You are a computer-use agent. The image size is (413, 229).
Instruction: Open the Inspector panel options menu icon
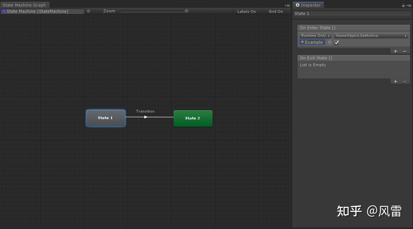tap(409, 5)
